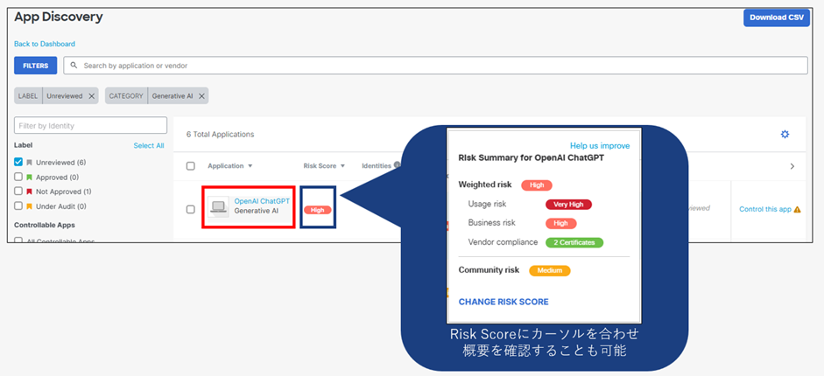Screen dimensions: 824x376
Task: Click the OpenAI ChatGPT laptop app icon
Action: pos(218,208)
